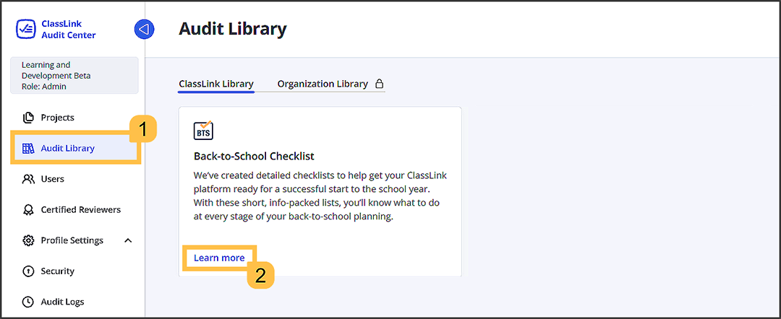Open the Projects section
This screenshot has width=781, height=319.
(57, 118)
